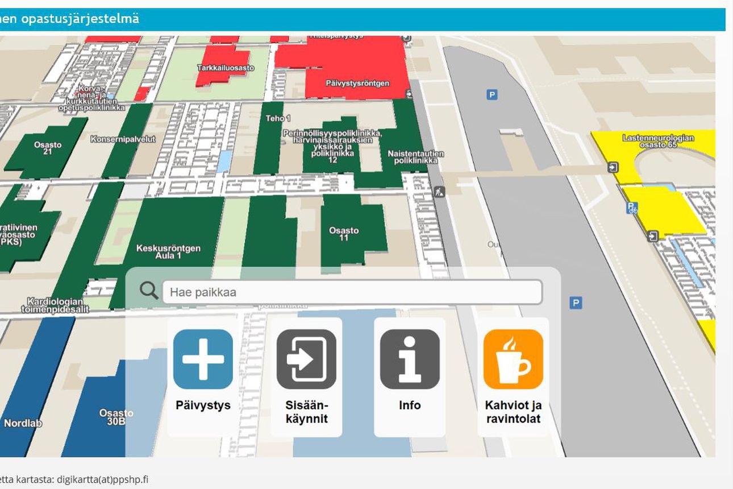Focus the Hae paikkaa search field
The image size is (733, 489).
pos(352,292)
